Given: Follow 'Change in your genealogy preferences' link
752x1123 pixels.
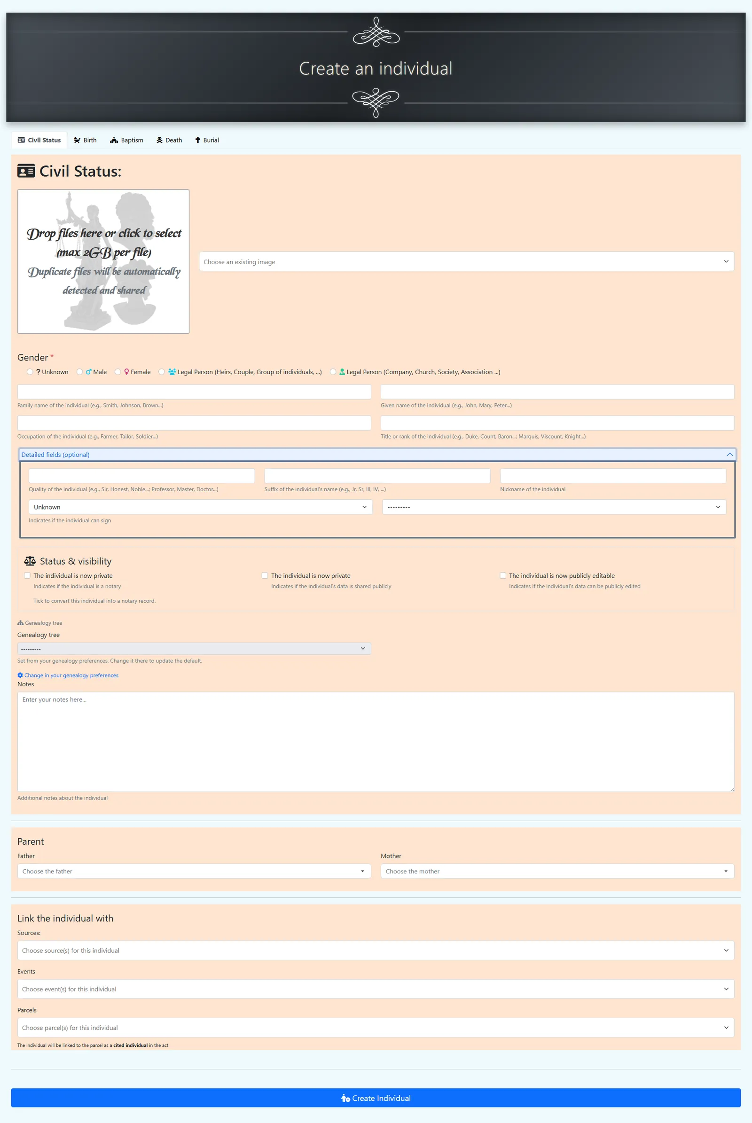Looking at the screenshot, I should [68, 675].
